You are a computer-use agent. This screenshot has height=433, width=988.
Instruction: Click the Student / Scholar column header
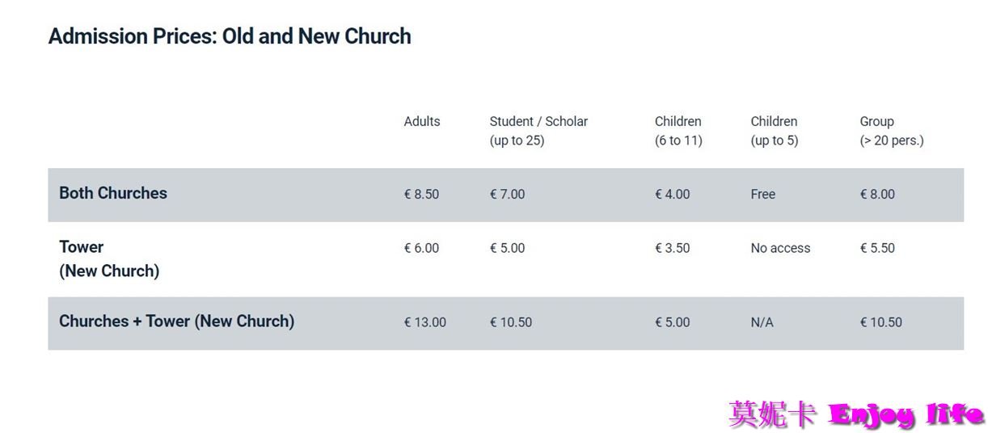pos(538,130)
